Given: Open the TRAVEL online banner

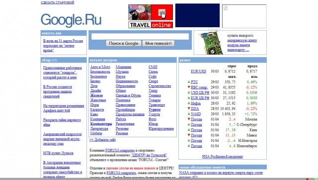Looking at the screenshot, I should [151, 16].
